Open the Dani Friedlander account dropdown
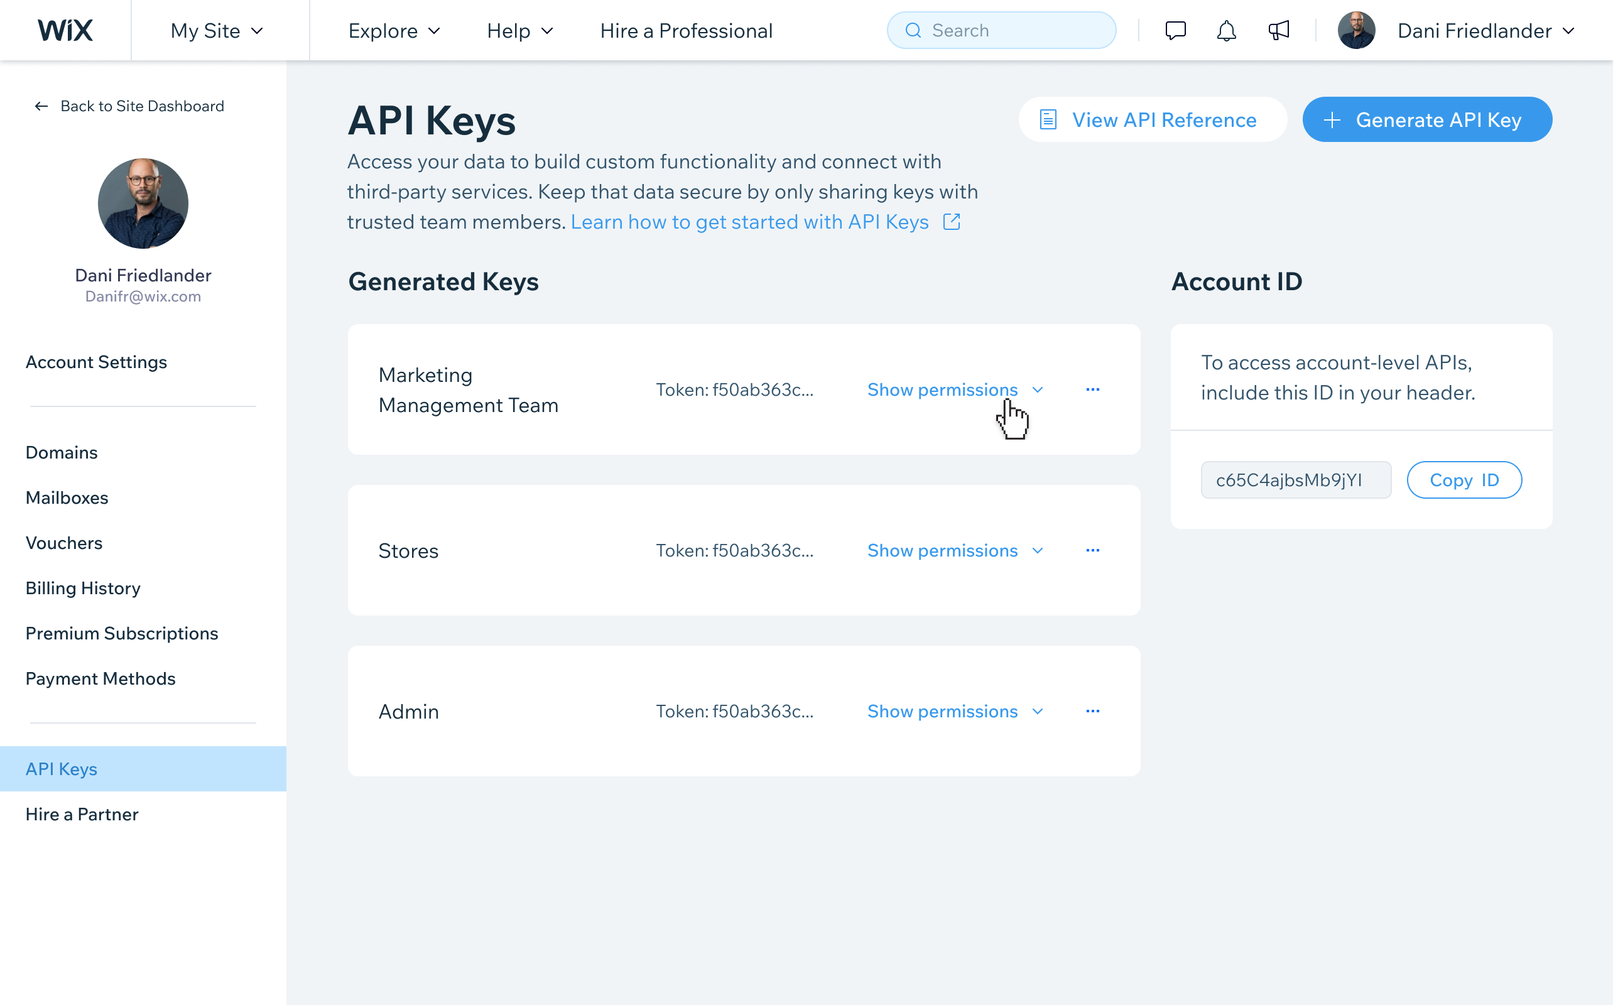1613x1005 pixels. pyautogui.click(x=1486, y=31)
